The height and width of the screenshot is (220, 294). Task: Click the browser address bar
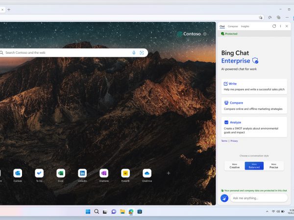click(x=131, y=18)
